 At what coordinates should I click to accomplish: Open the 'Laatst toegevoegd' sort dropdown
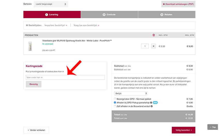[51, 4]
